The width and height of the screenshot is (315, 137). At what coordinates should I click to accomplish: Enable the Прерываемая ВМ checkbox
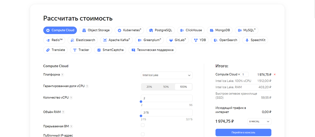(x=143, y=125)
